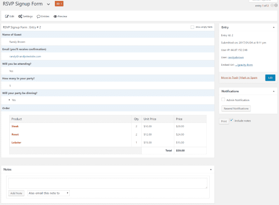Screen dimensions: 279x205
Task: Check the Admin Notification checkbox
Action: pos(223,99)
